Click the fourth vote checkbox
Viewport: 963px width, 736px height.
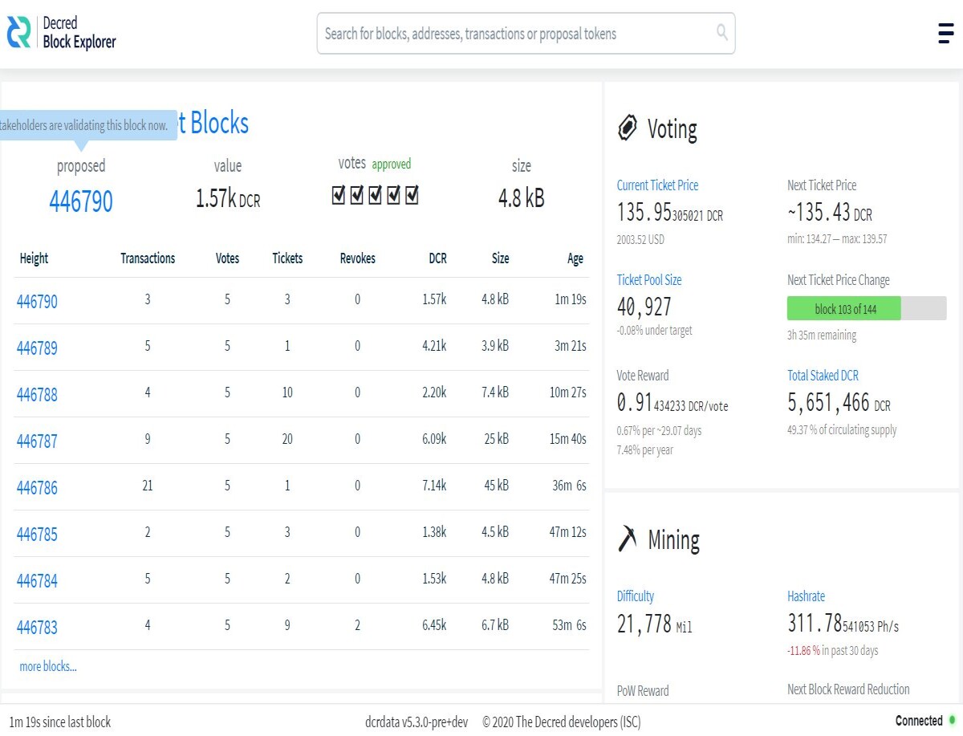[393, 195]
